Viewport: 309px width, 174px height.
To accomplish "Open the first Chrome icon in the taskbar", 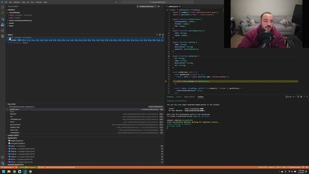I will 14,172.
